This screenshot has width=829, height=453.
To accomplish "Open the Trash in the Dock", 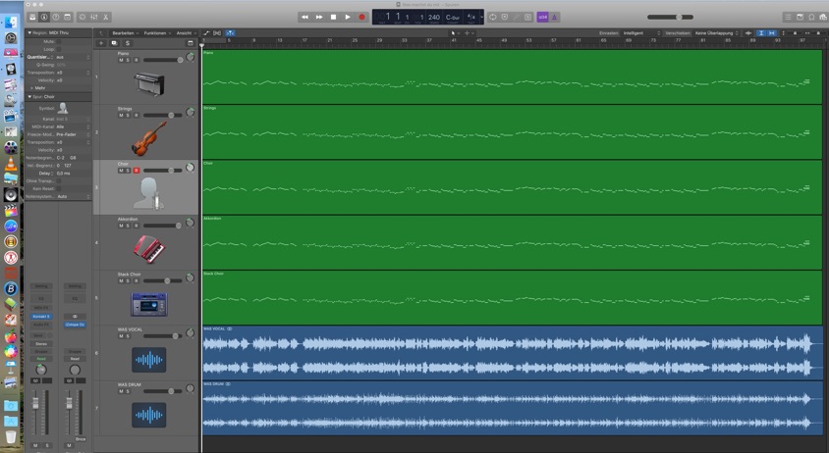I will [11, 437].
